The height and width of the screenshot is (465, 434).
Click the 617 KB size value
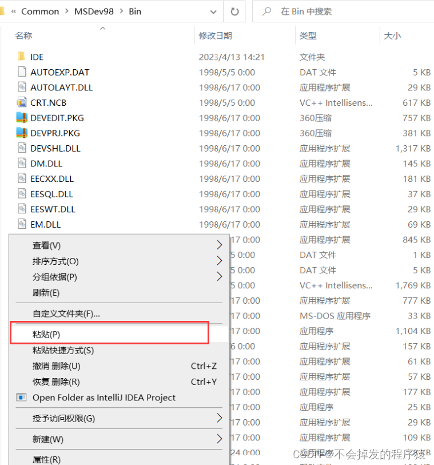pos(416,102)
